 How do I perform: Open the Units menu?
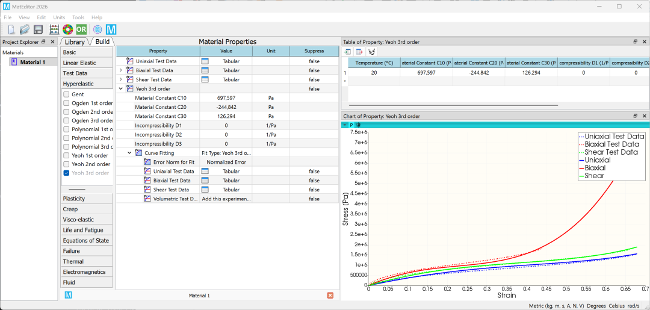point(59,17)
